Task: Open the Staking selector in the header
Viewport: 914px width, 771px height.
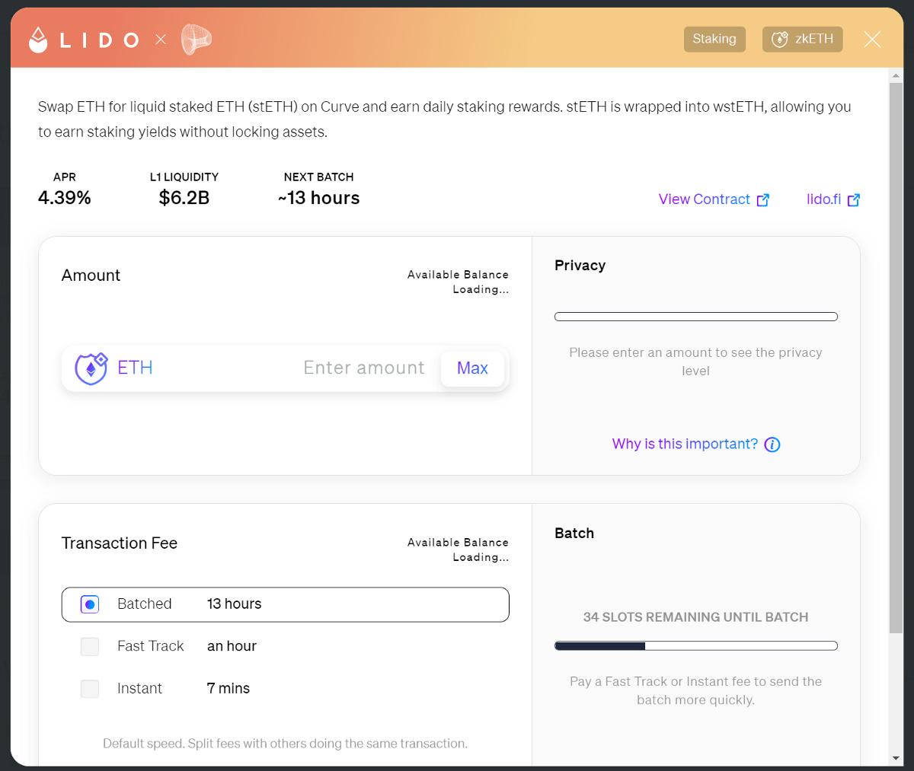Action: (x=714, y=39)
